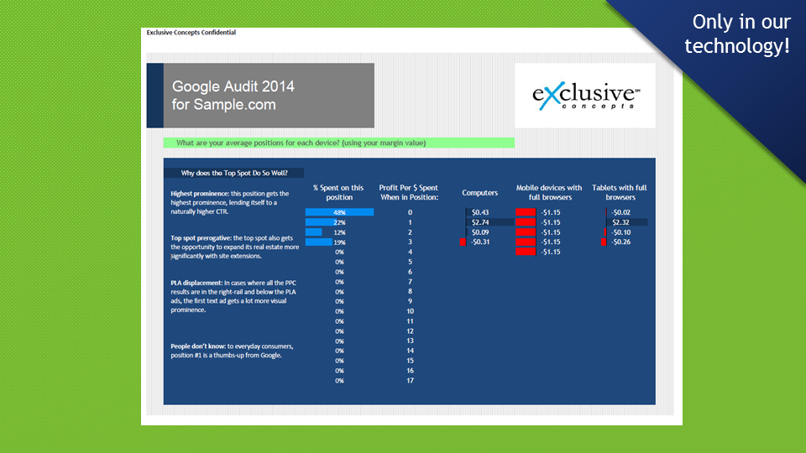Viewport: 806px width, 453px height.
Task: Click 'Tablets with full browsers' header
Action: coord(620,193)
